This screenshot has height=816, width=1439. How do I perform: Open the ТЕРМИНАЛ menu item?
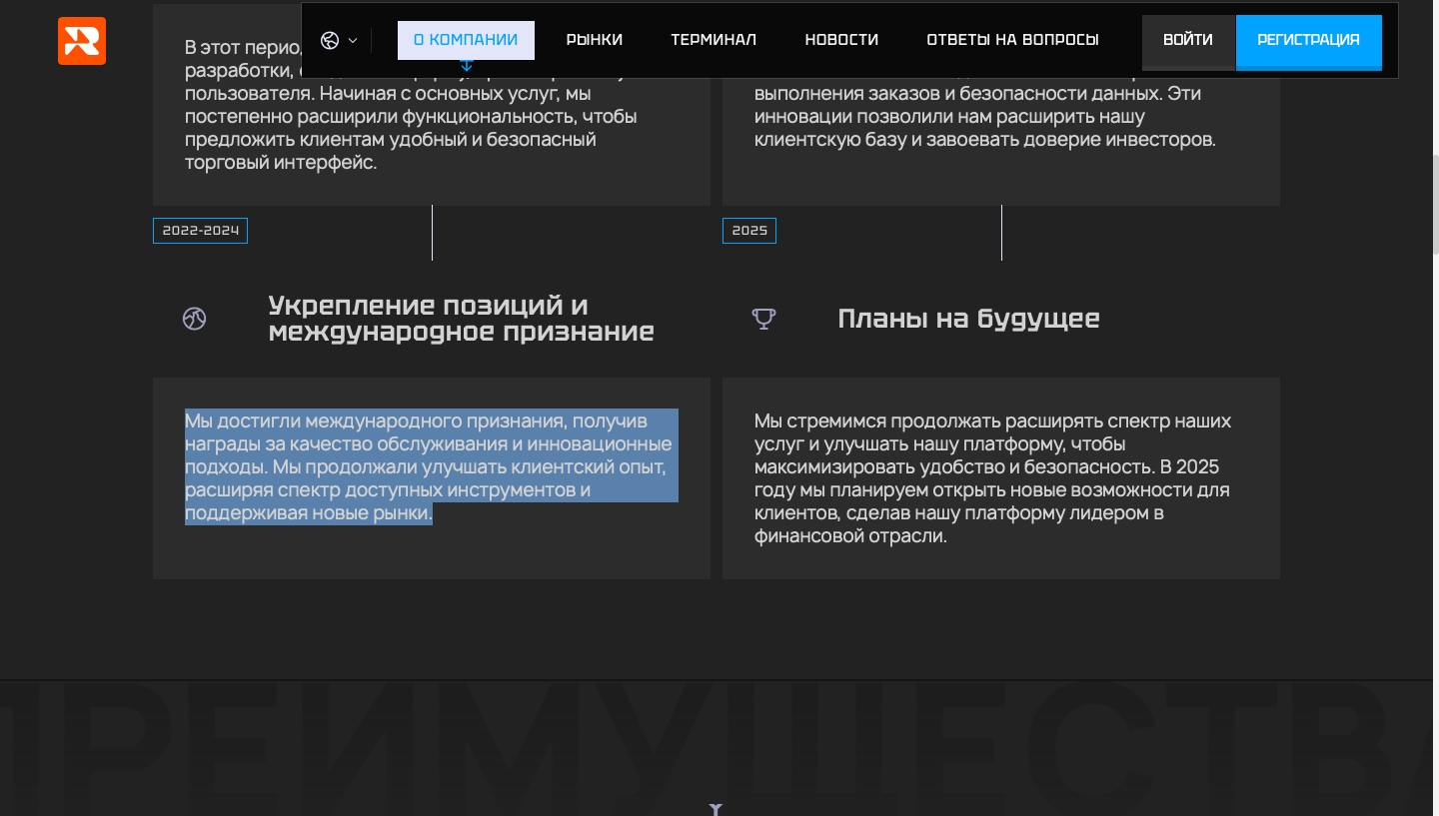click(x=714, y=40)
